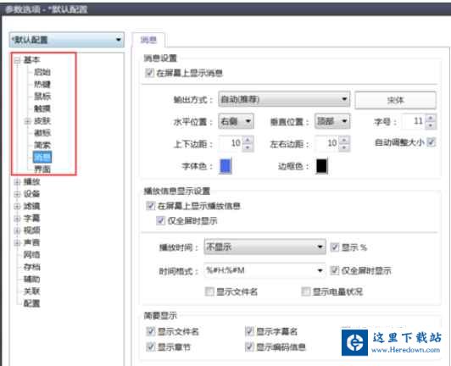Toggle 显示编码信息 checkbox
This screenshot has width=451, height=366.
pyautogui.click(x=249, y=347)
